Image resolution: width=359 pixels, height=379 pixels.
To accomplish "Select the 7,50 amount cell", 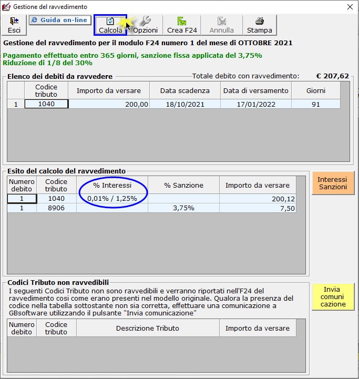I will tap(258, 208).
